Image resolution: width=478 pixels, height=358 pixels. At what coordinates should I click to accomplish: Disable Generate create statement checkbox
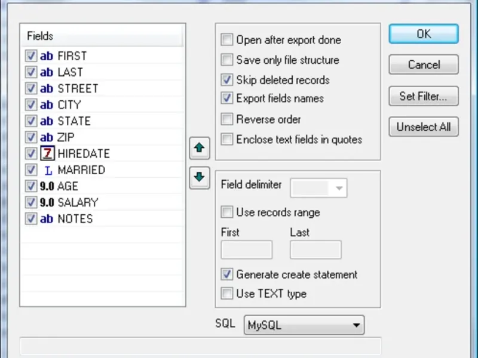(x=227, y=274)
